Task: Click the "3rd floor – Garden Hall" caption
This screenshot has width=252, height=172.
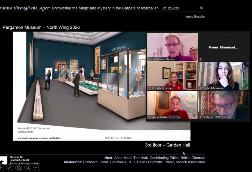Action: (x=167, y=145)
